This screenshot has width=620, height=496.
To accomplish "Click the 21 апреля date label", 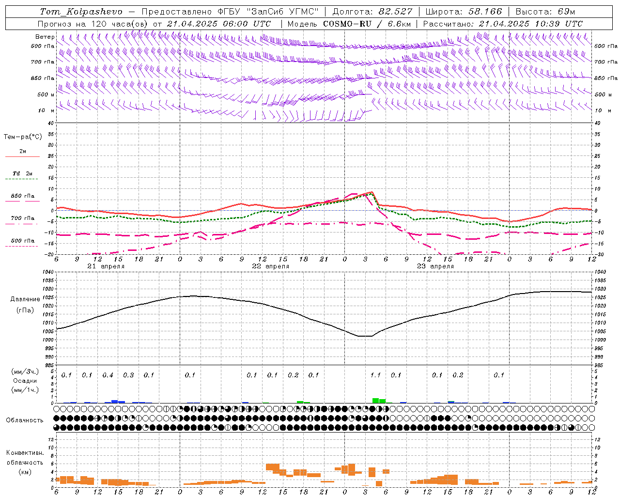I will click(106, 266).
